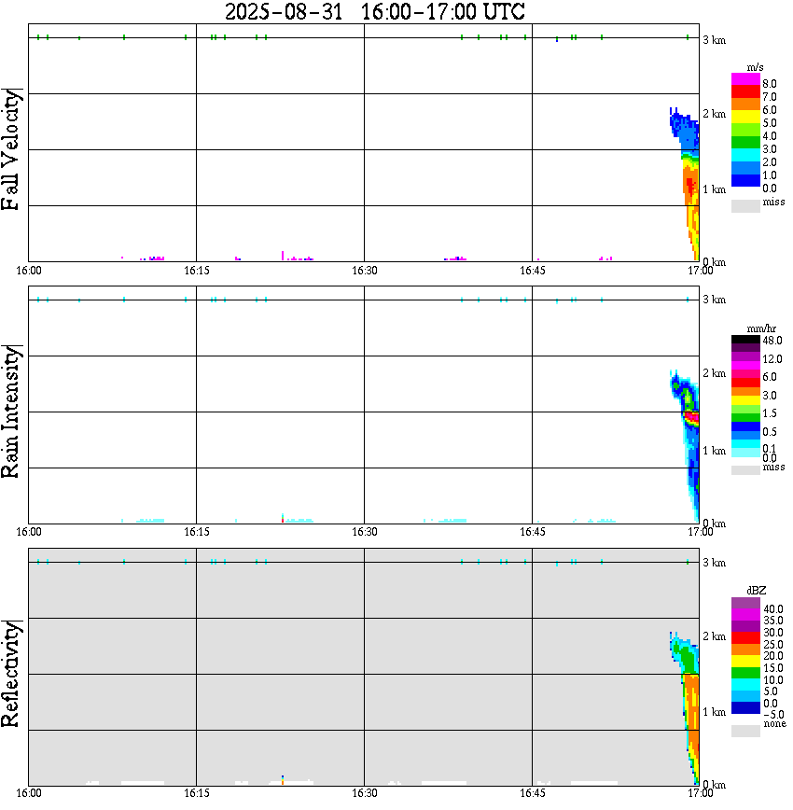Click the gray miss swatch in the mm/hr legend
793x810 pixels.
point(745,470)
